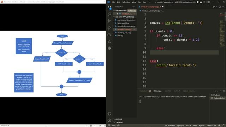Click the debug start icon in status bar
This screenshot has width=226, height=127.
tap(118, 126)
